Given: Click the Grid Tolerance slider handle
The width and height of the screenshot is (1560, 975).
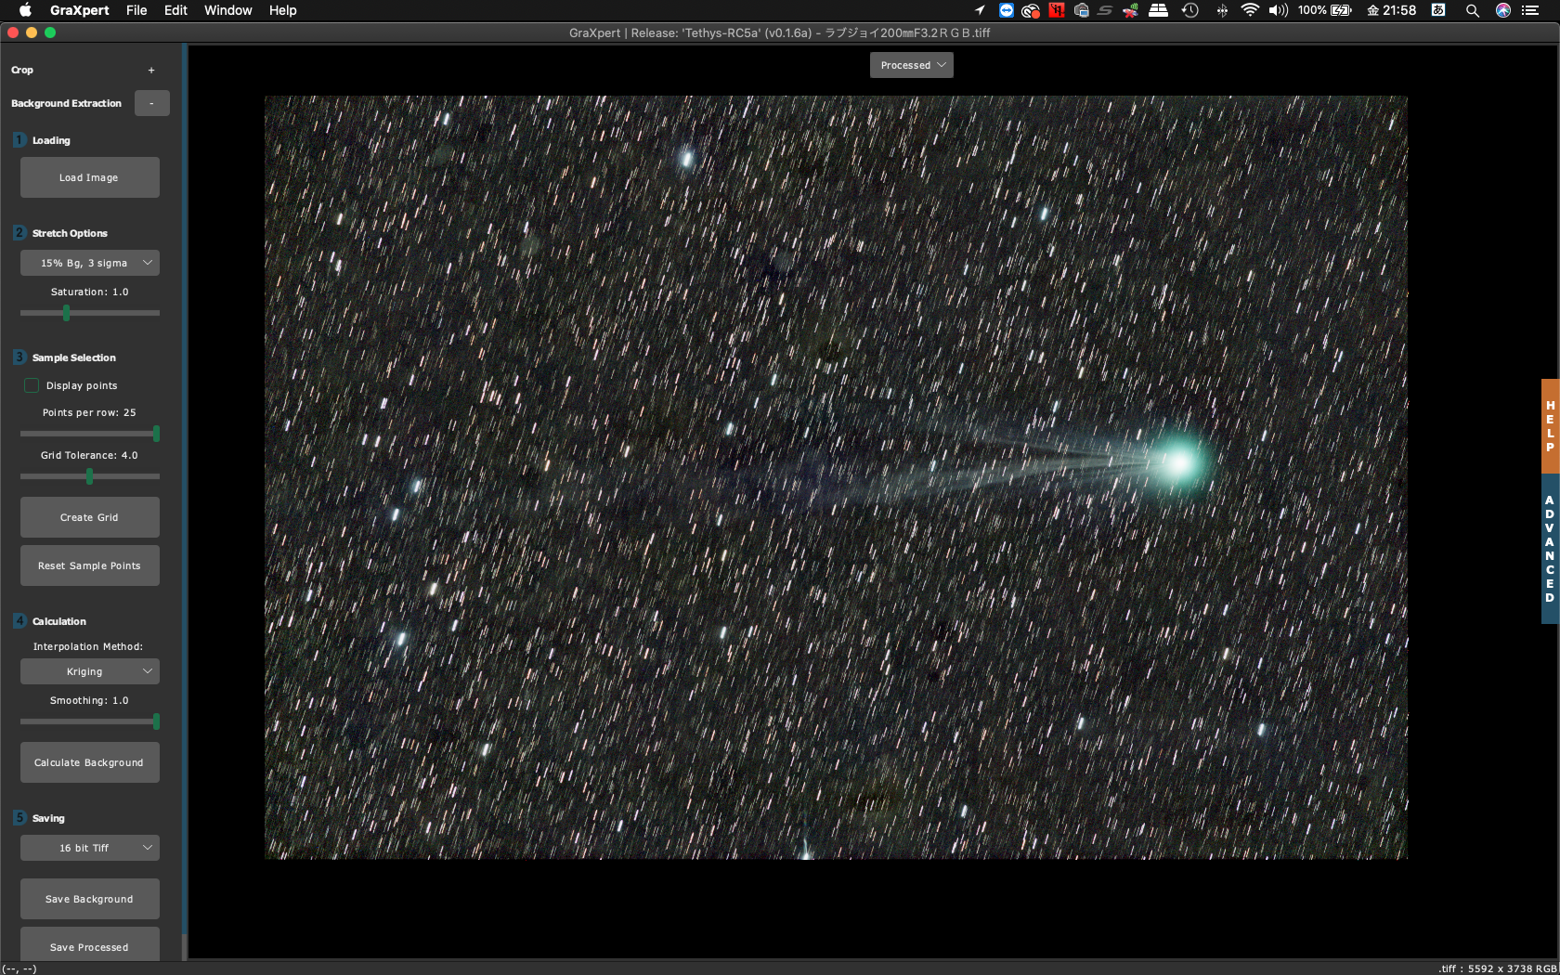Looking at the screenshot, I should point(89,476).
